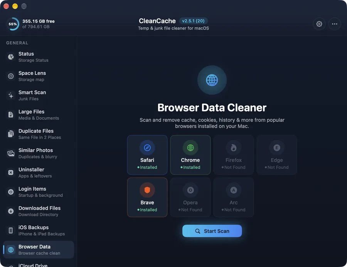Click Firefox's Not Found status label
This screenshot has height=267, width=347.
[x=234, y=167]
